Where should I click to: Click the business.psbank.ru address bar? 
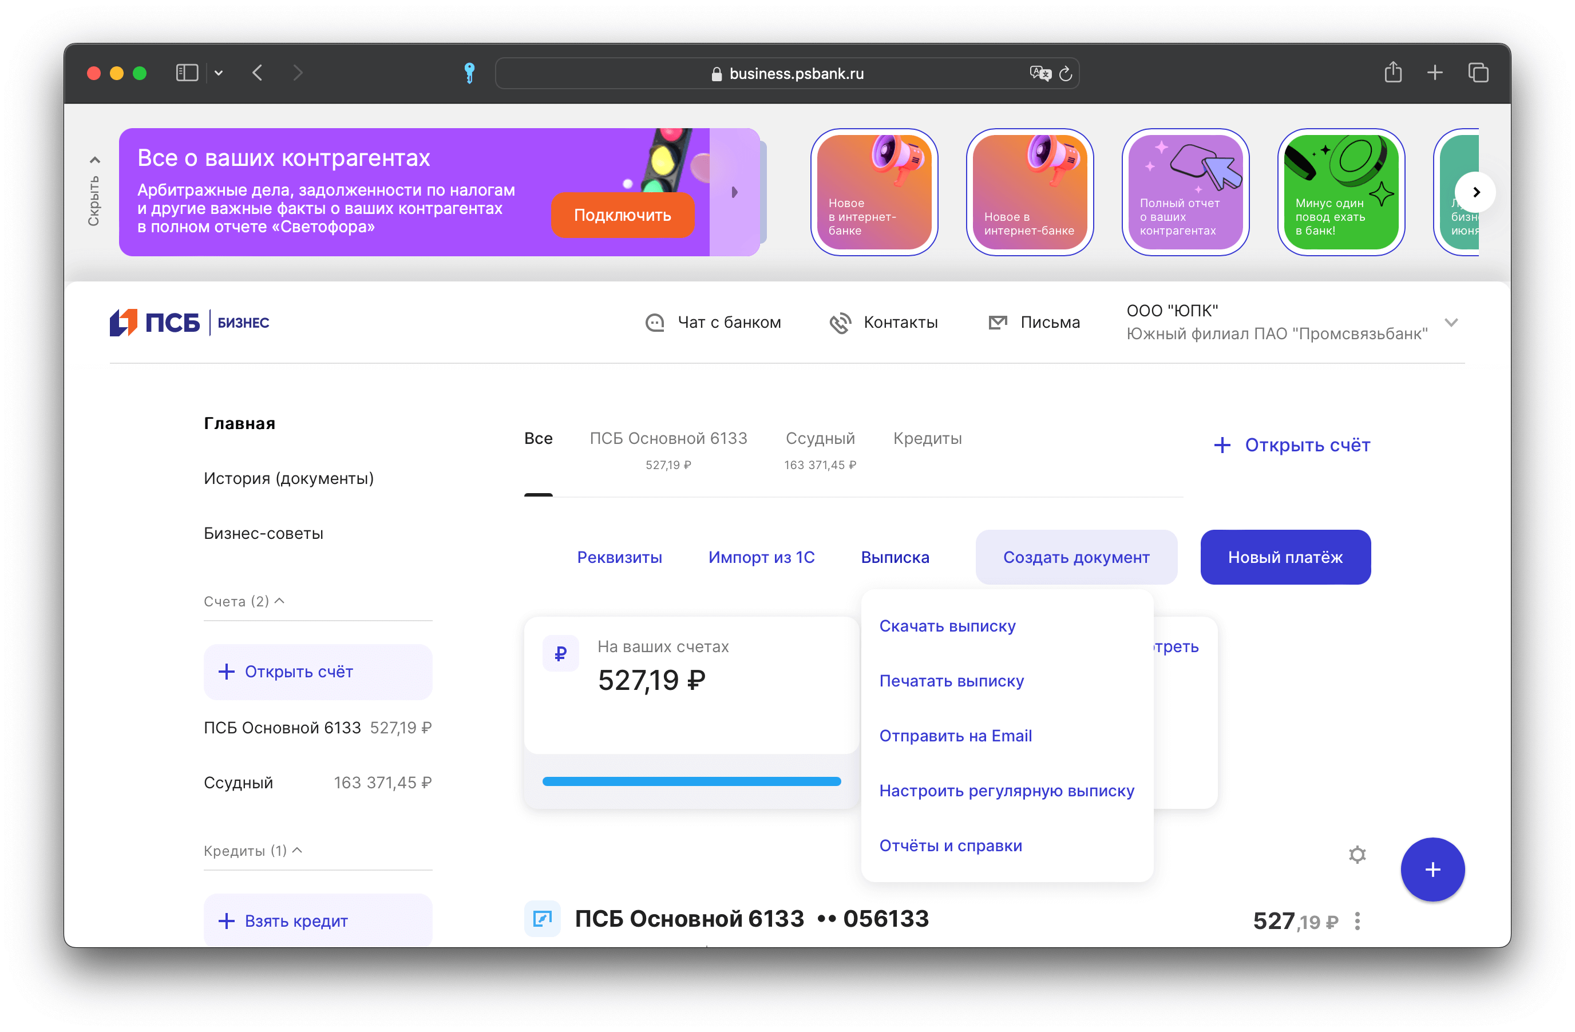(787, 73)
